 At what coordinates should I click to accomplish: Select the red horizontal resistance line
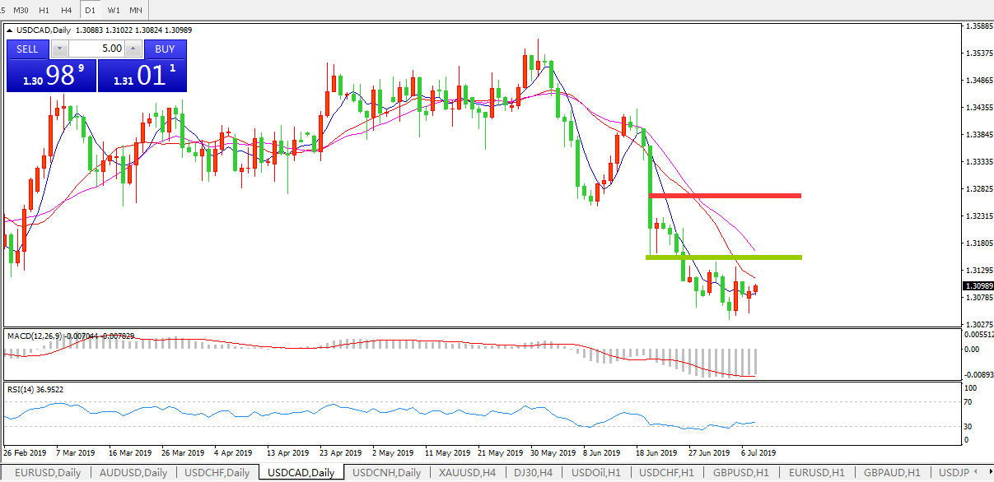tap(725, 196)
